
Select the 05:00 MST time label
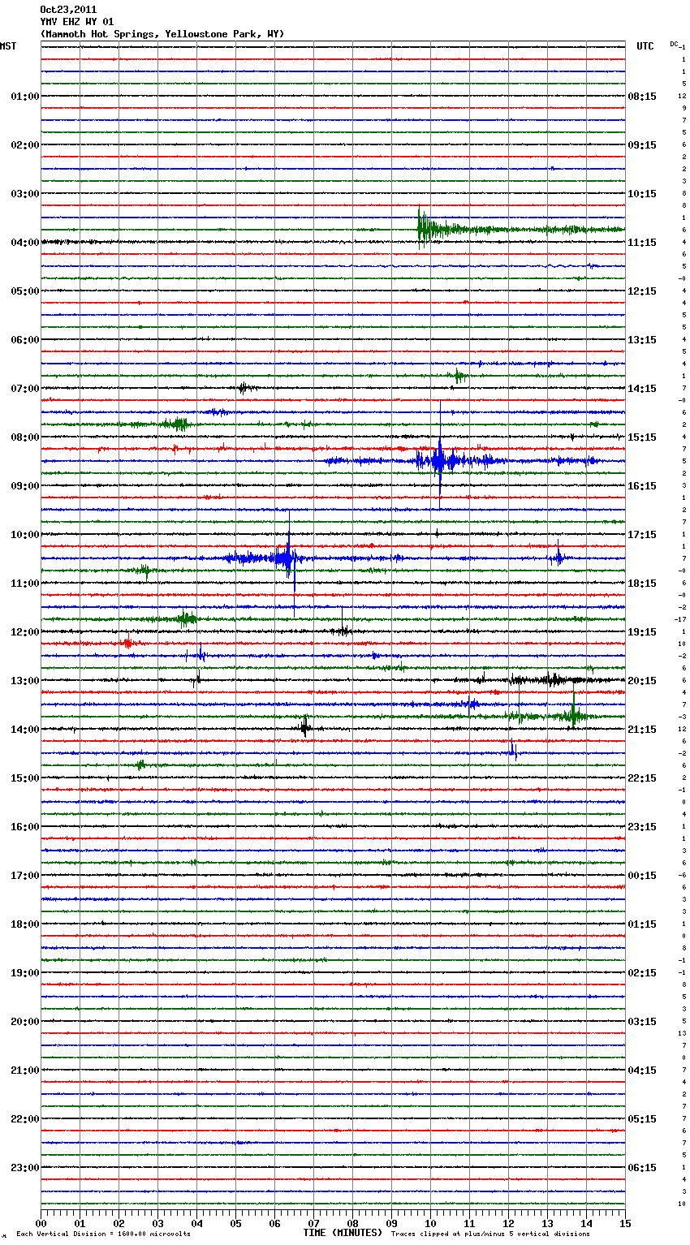point(24,291)
